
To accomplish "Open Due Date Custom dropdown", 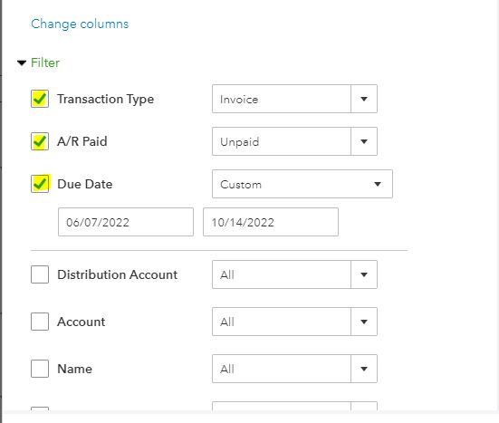I will click(x=302, y=184).
